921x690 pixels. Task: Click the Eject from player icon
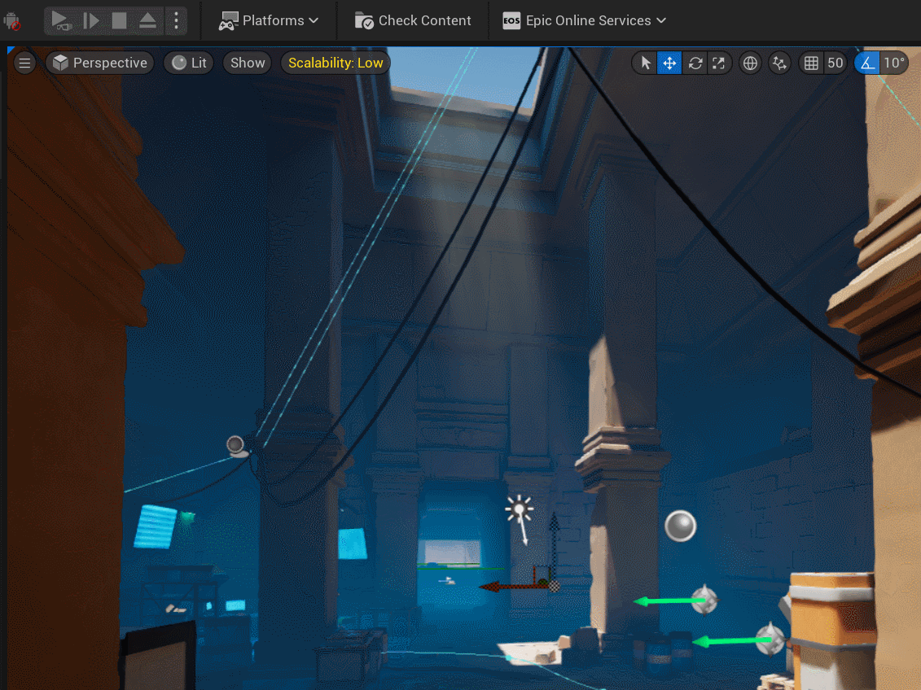tap(147, 20)
